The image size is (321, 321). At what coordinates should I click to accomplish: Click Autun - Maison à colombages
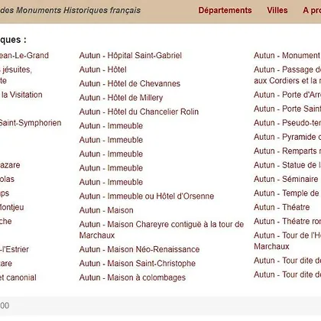[132, 277]
